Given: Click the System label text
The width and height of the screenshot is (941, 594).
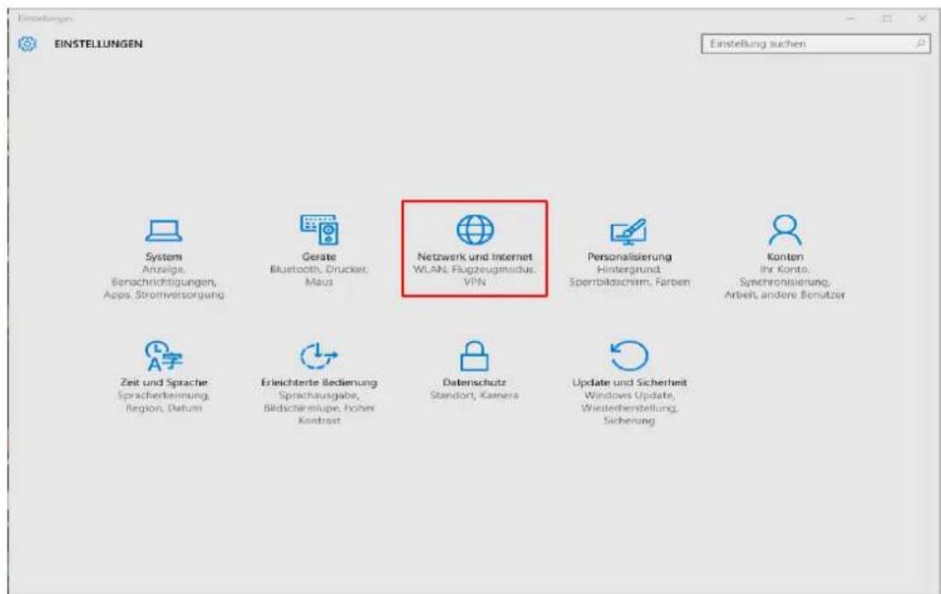Looking at the screenshot, I should point(163,256).
